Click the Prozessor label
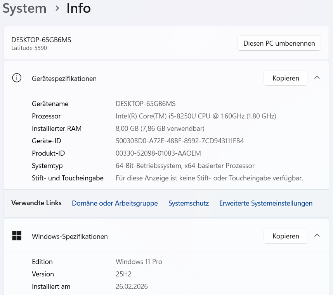 point(46,116)
